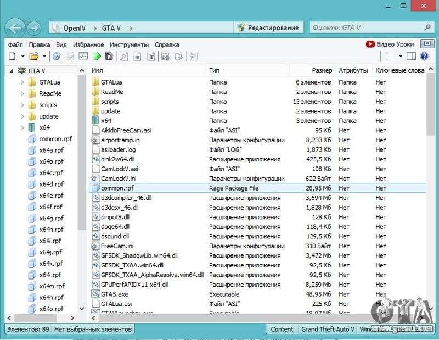Click the Open folder toolbar icon
439x340 pixels.
click(34, 56)
